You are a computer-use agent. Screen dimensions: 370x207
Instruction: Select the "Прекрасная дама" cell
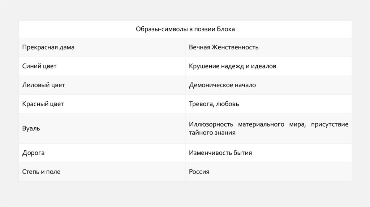(x=48, y=48)
